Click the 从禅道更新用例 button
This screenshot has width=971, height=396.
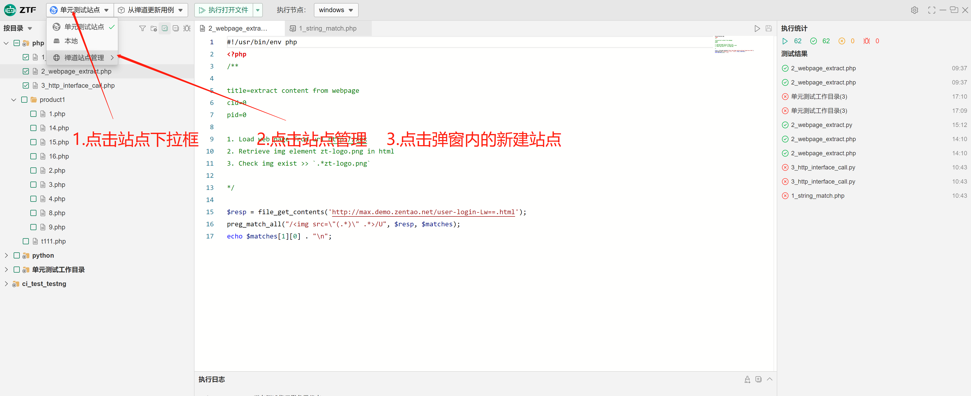coord(150,10)
